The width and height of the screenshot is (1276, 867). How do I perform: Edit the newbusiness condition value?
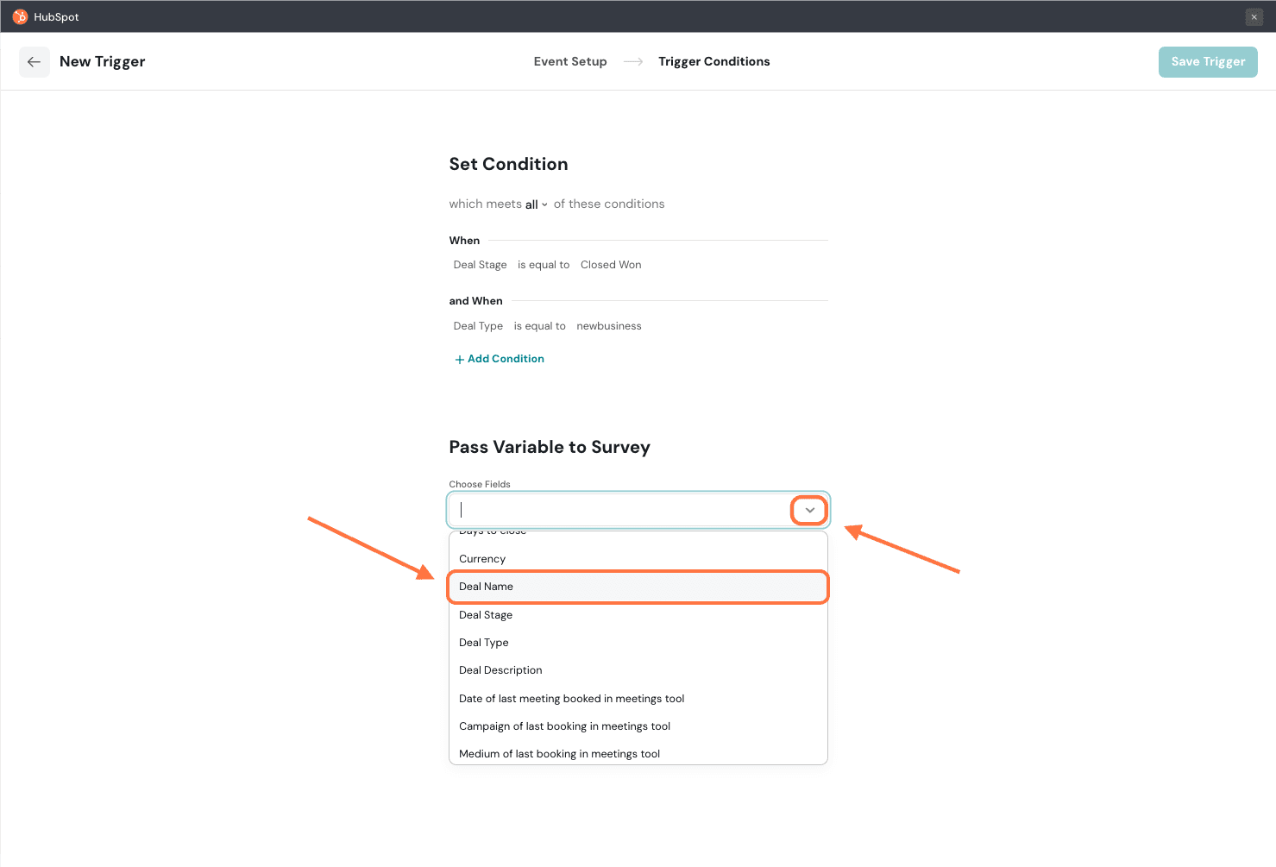(608, 326)
